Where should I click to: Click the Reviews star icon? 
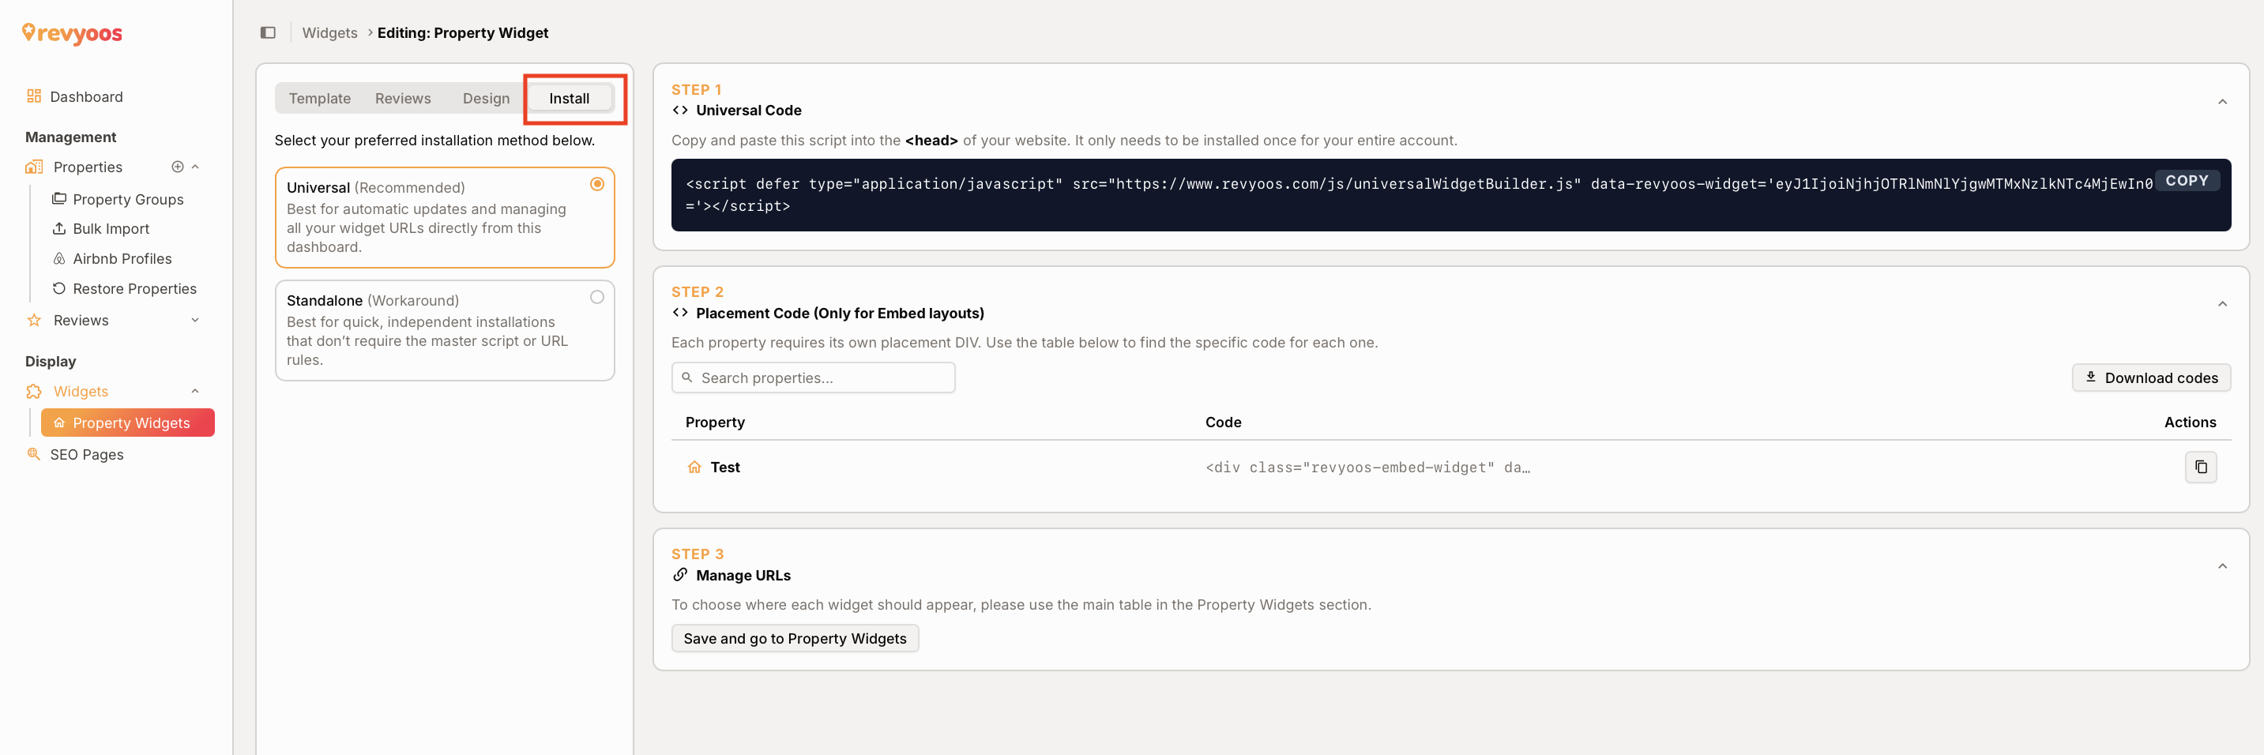(33, 320)
